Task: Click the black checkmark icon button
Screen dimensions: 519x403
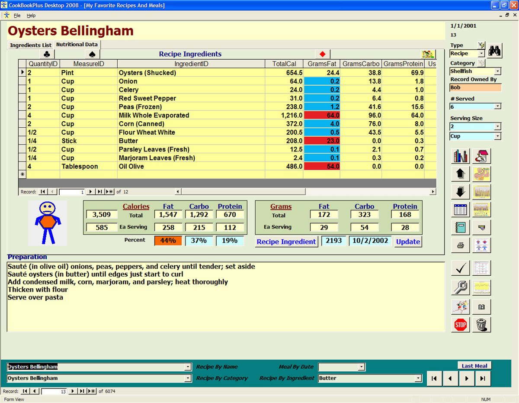Action: click(460, 268)
